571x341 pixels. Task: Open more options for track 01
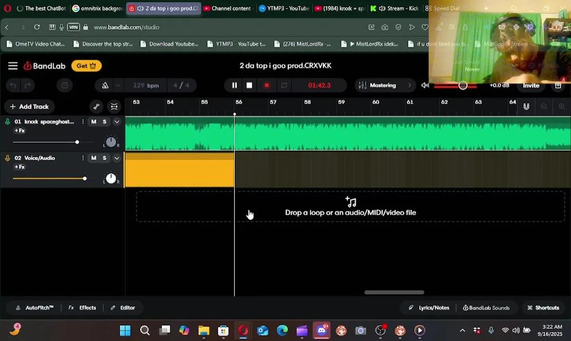point(83,122)
